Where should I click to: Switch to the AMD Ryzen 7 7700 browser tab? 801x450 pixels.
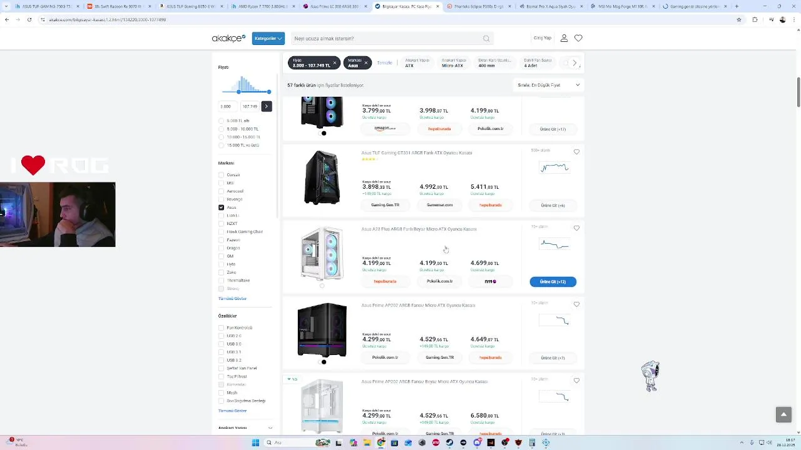coord(263,6)
